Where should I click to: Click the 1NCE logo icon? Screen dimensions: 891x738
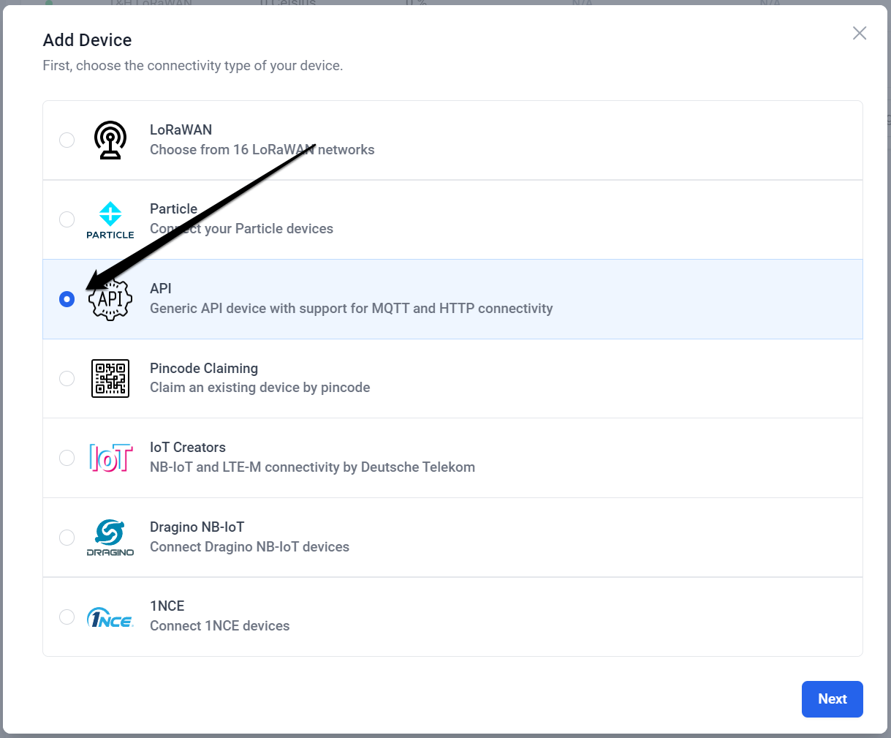110,617
